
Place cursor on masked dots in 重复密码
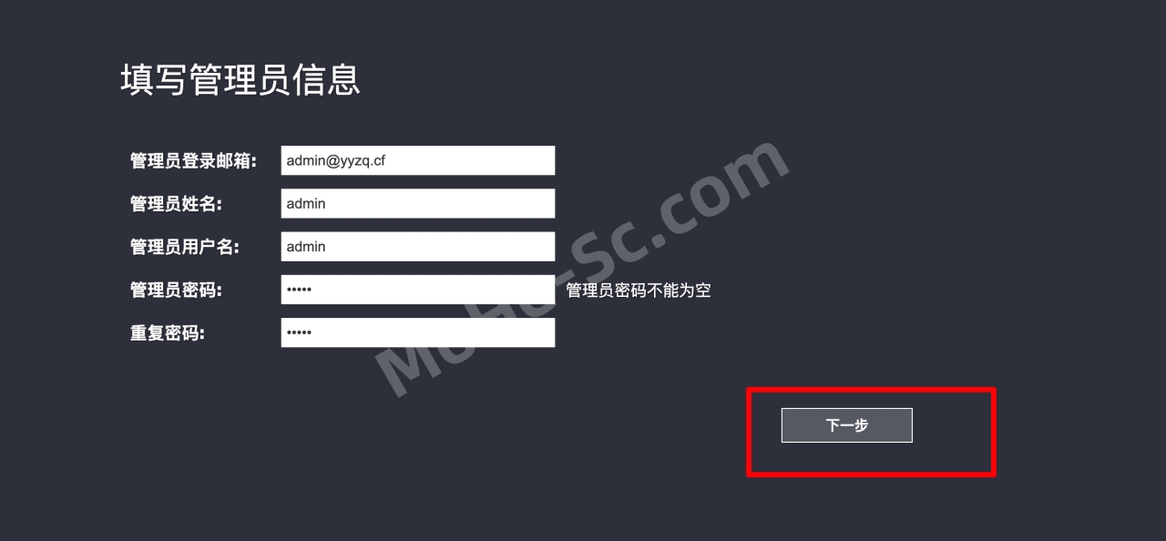coord(299,332)
